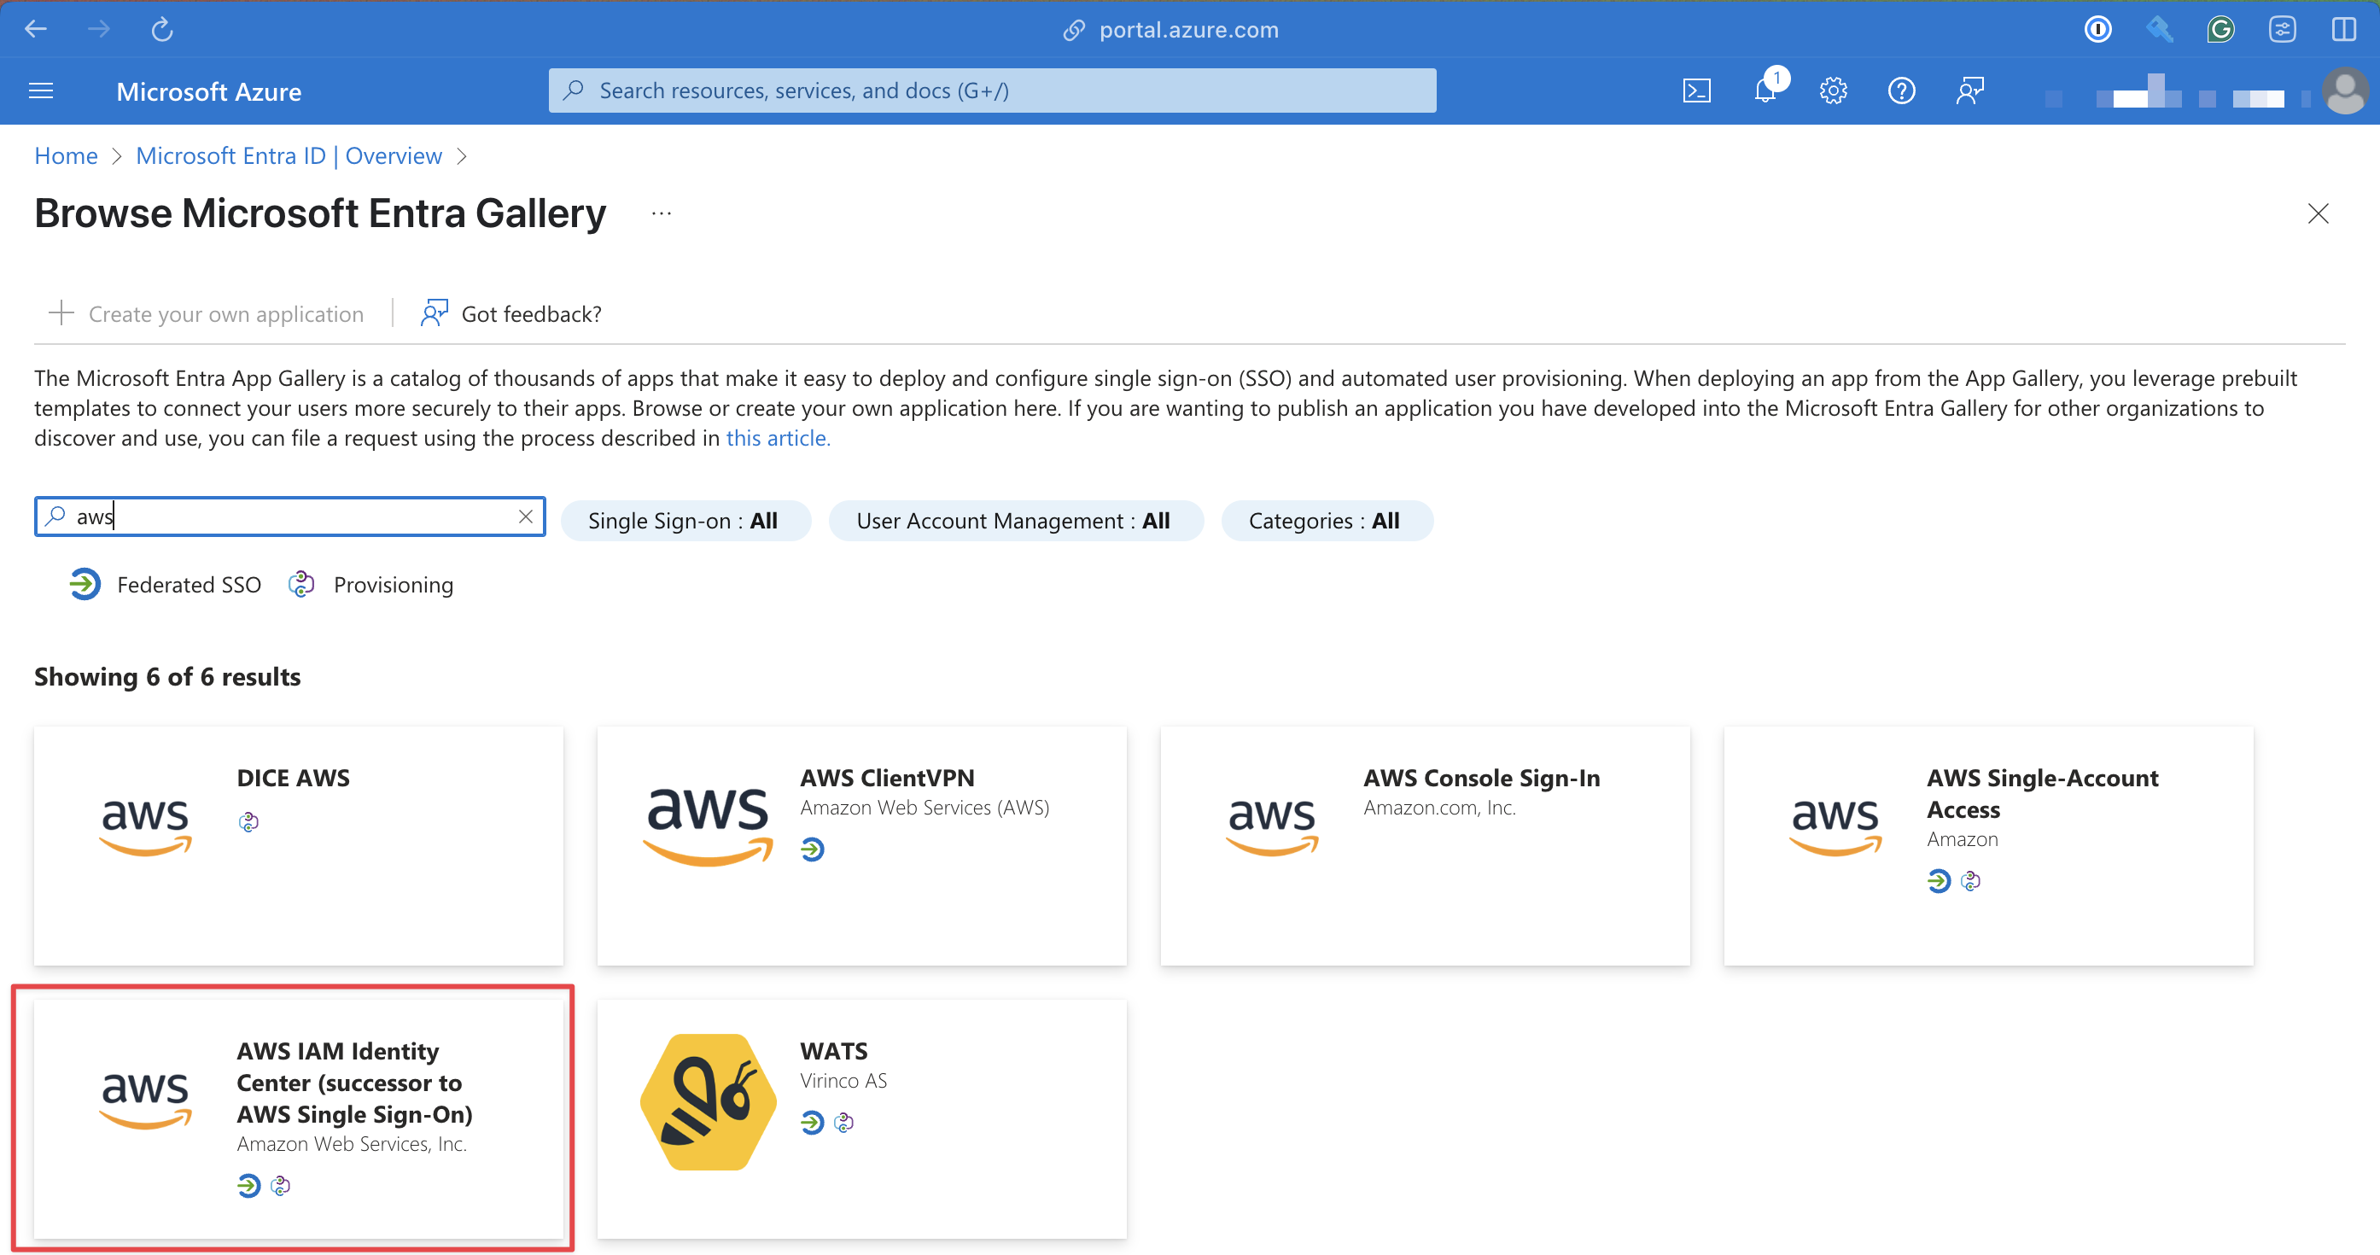Image resolution: width=2380 pixels, height=1255 pixels.
Task: Close the Browse Microsoft Entra Gallery blade
Action: click(2317, 213)
